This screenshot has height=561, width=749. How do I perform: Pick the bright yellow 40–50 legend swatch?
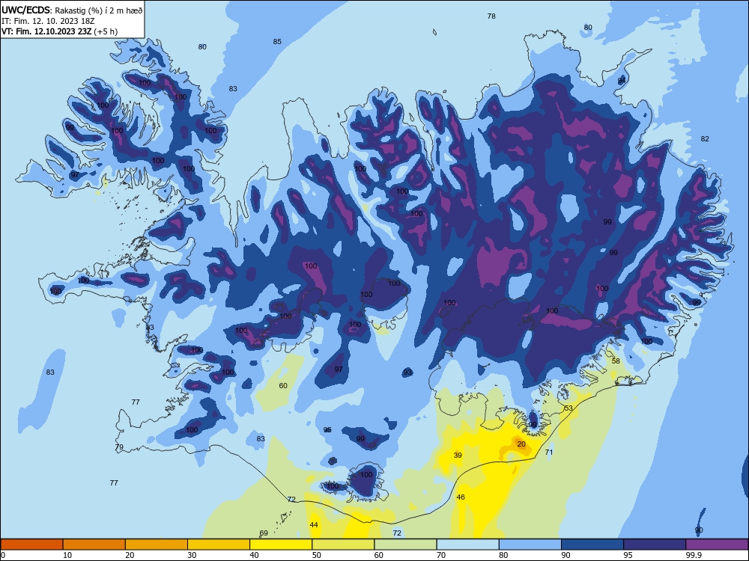tap(281, 545)
